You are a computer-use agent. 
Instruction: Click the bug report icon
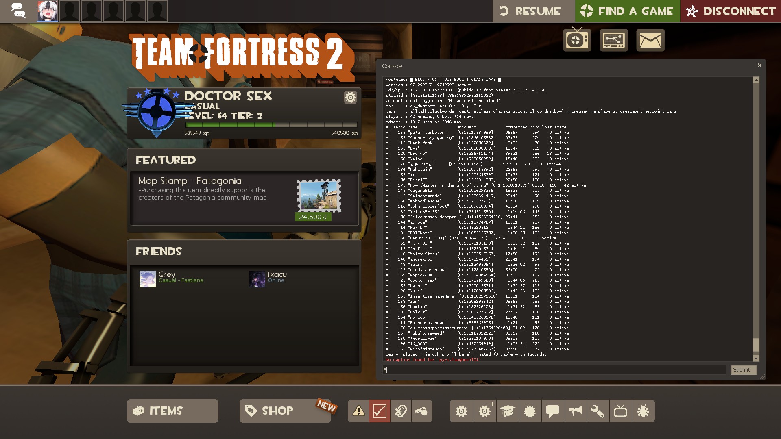click(644, 411)
